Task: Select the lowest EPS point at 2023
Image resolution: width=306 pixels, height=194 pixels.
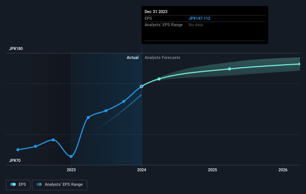Action: (x=71, y=156)
